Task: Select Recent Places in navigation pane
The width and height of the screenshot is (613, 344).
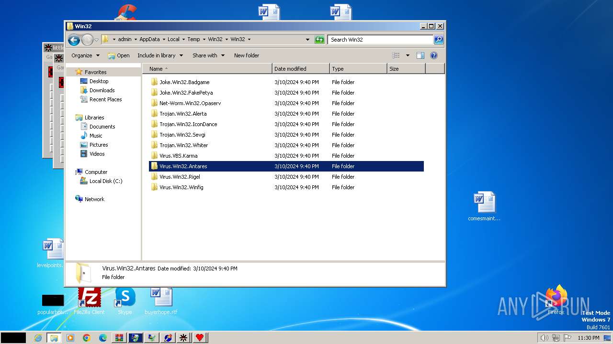Action: tap(105, 99)
